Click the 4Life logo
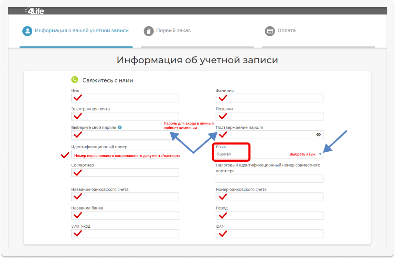The height and width of the screenshot is (259, 395). [x=35, y=11]
